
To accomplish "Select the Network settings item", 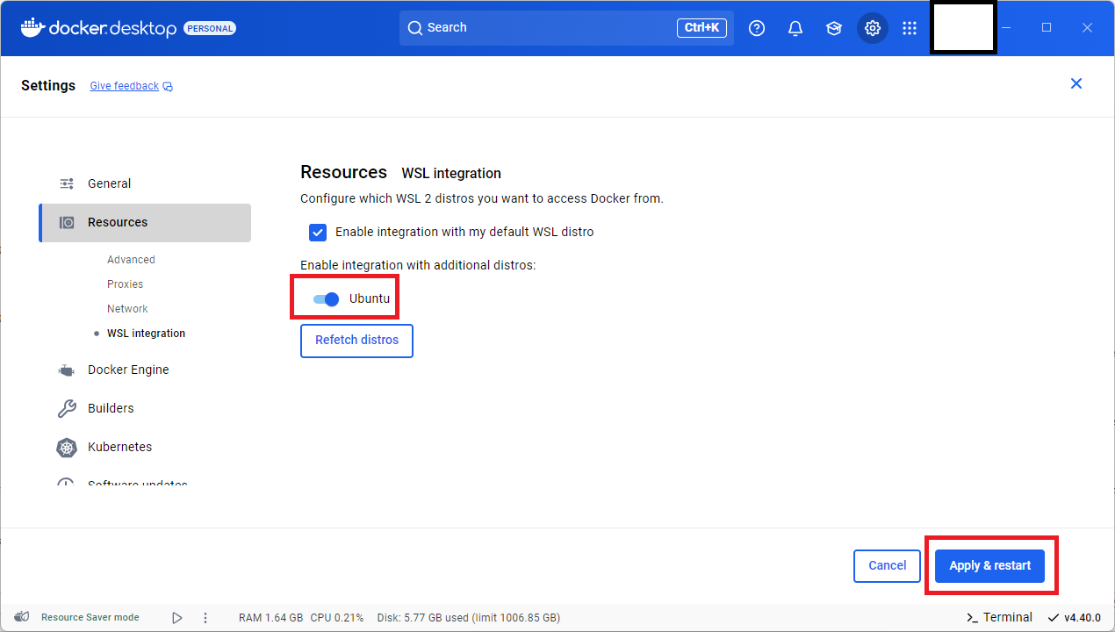I will point(127,308).
